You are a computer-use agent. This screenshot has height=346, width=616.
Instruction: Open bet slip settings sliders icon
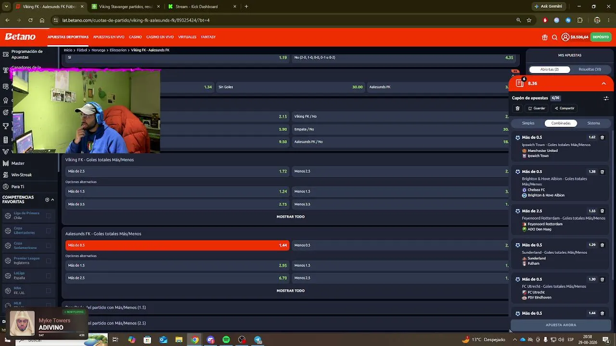point(606,98)
